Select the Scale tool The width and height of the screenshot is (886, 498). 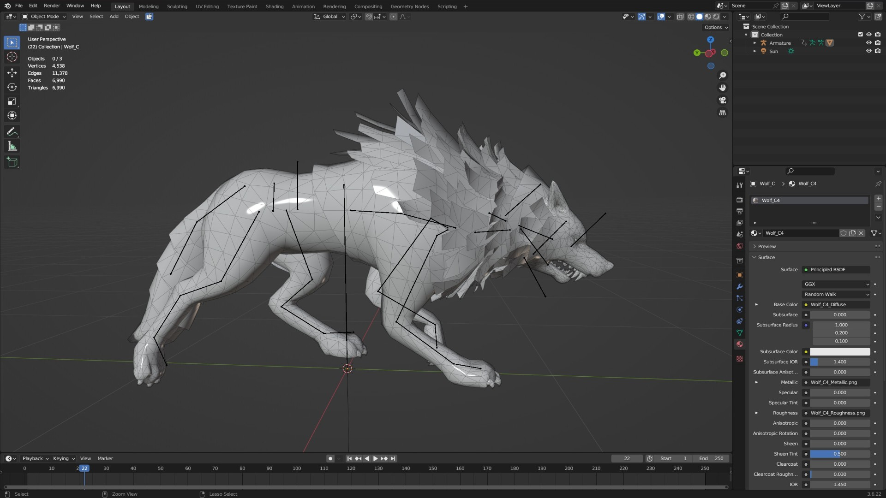click(12, 101)
